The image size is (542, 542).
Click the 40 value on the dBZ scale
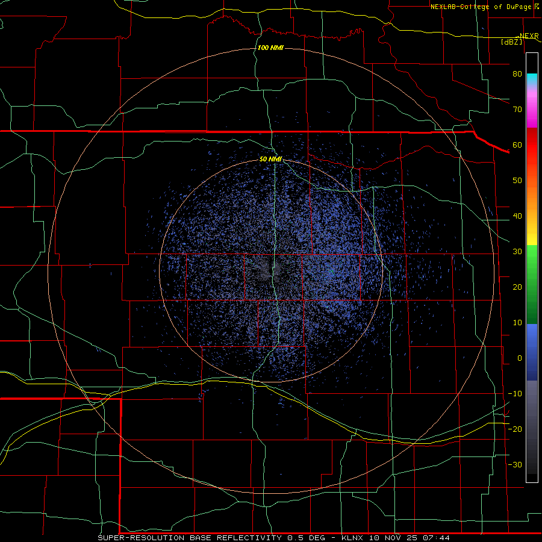click(517, 216)
